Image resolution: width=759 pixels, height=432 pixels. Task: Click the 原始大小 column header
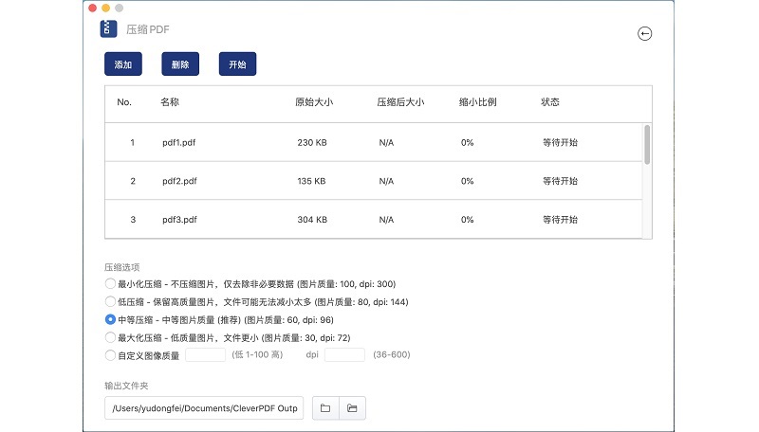click(314, 102)
